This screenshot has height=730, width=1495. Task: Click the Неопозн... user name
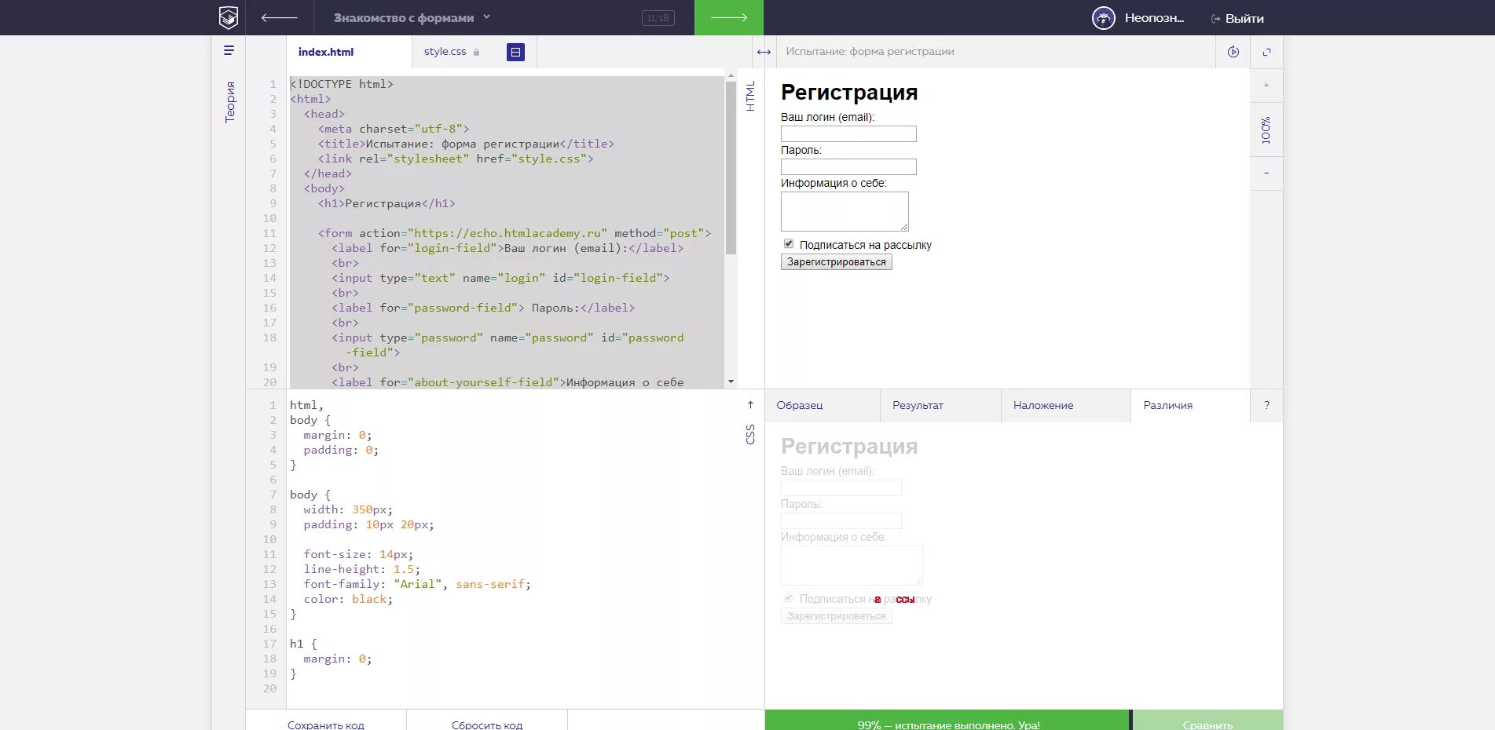pyautogui.click(x=1154, y=18)
